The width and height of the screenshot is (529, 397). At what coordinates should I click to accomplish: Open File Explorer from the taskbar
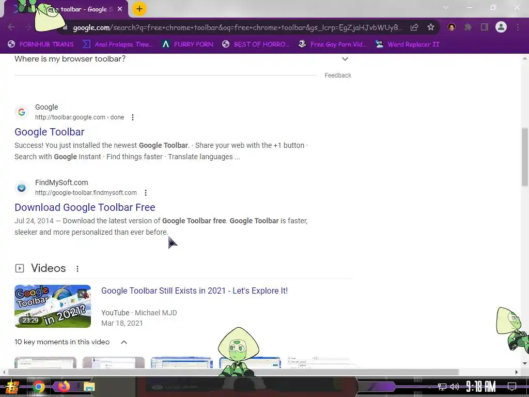pyautogui.click(x=89, y=387)
